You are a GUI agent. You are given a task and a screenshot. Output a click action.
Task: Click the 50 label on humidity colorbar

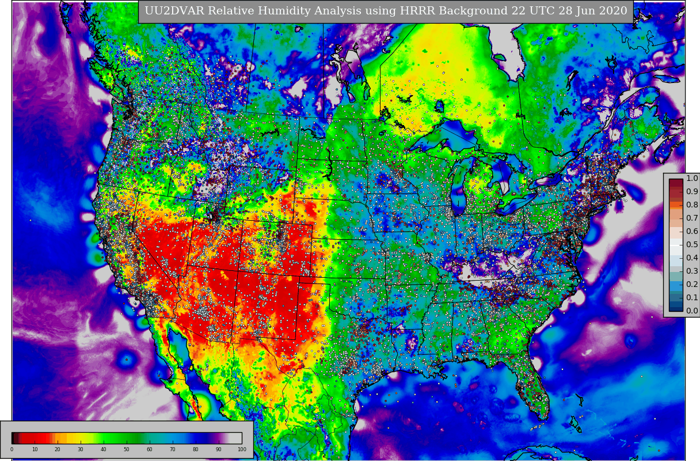click(x=127, y=449)
